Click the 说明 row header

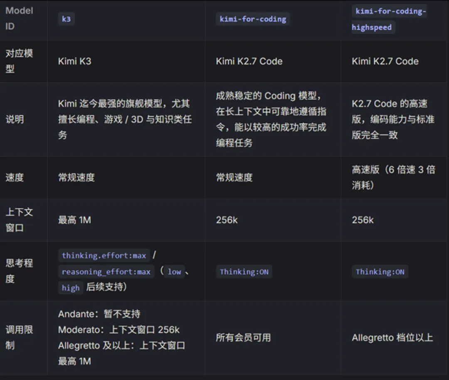click(15, 119)
